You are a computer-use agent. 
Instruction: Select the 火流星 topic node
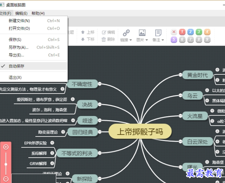click(195, 116)
